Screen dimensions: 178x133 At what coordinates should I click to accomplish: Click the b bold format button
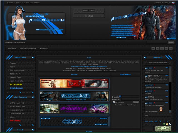(x=160, y=121)
